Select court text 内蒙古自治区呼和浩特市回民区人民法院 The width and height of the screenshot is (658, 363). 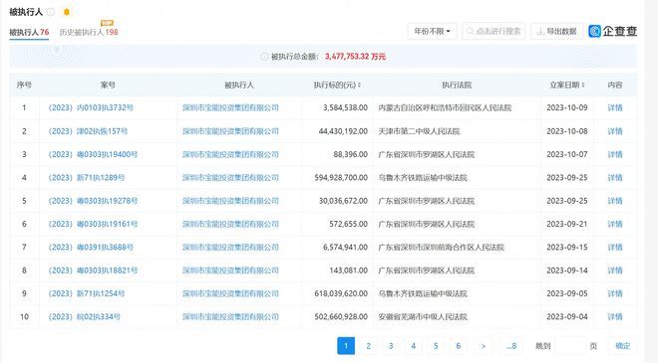[445, 107]
